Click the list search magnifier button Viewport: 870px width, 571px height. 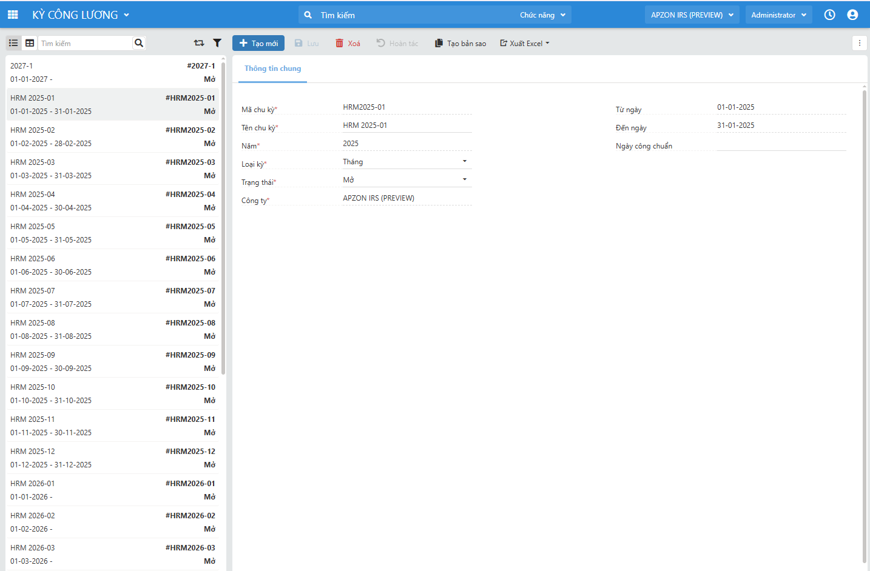pos(139,43)
